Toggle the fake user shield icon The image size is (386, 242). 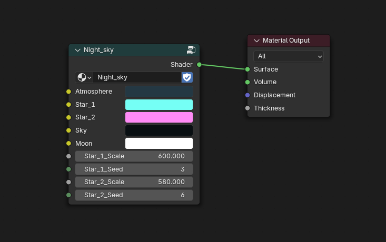[x=187, y=77]
